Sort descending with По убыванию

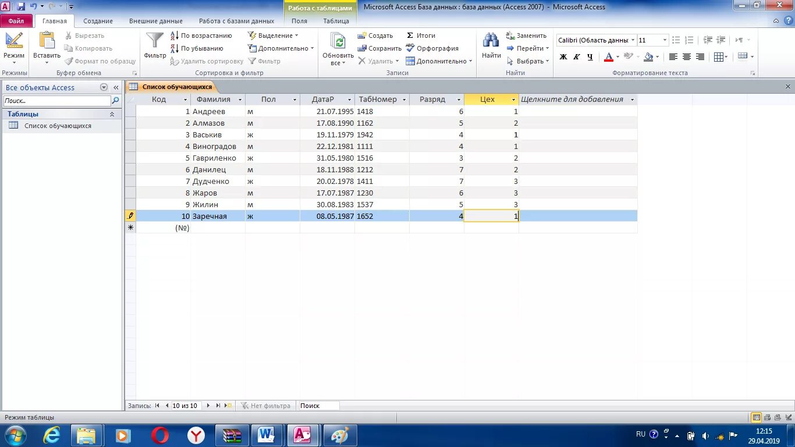pos(197,48)
